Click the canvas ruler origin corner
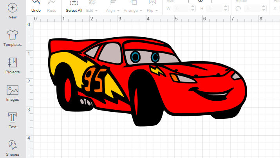The image size is (280, 158). 30,18
